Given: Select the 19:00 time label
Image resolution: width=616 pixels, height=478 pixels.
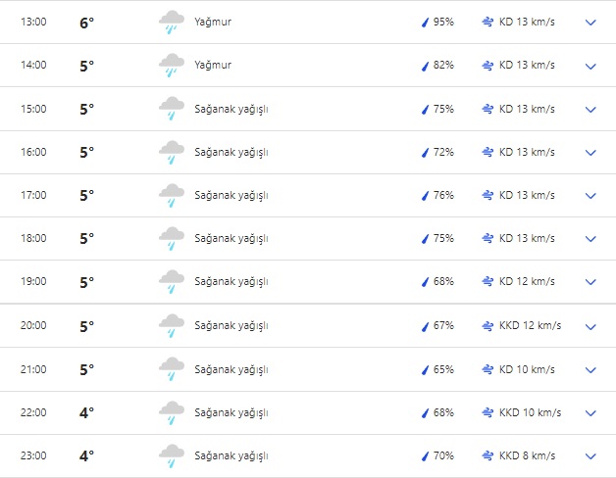Looking at the screenshot, I should point(33,282).
